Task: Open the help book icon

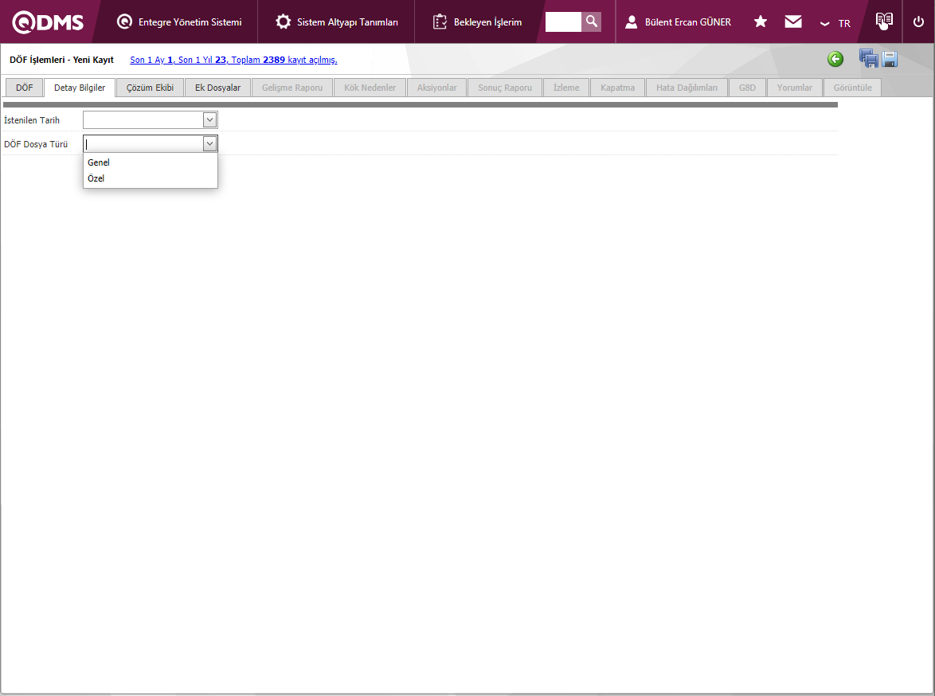Action: (884, 21)
